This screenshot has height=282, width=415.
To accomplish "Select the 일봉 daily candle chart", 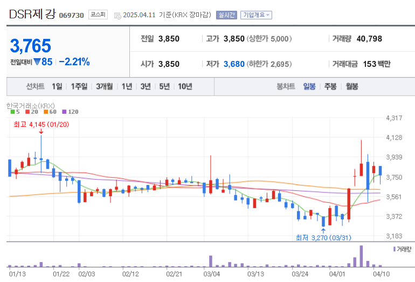I will click(x=309, y=86).
